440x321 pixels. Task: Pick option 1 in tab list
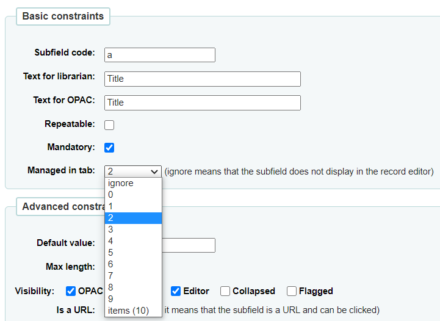click(133, 206)
